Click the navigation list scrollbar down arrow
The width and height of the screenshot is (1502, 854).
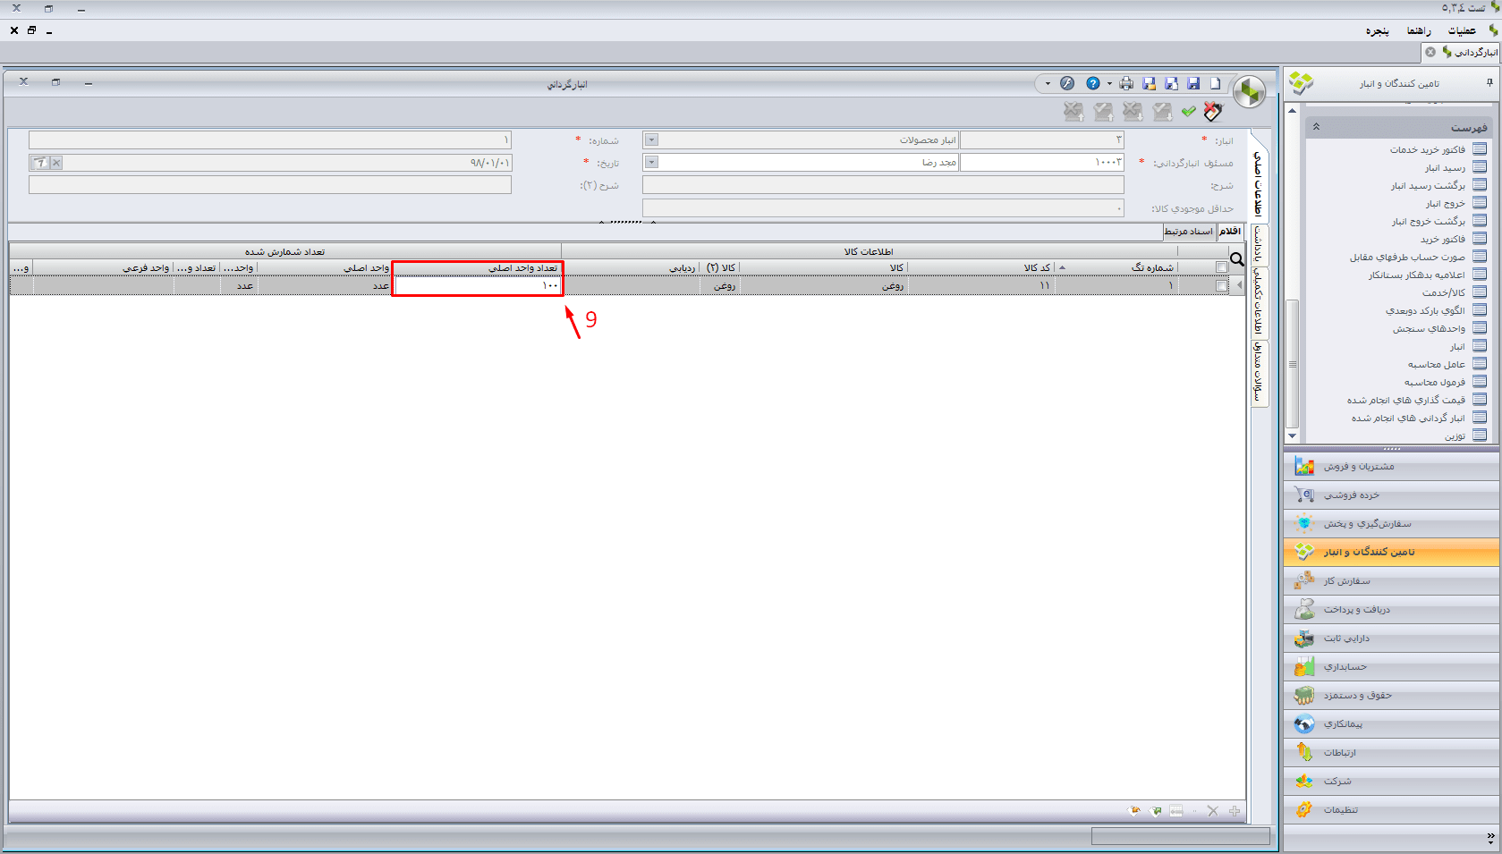[1292, 435]
